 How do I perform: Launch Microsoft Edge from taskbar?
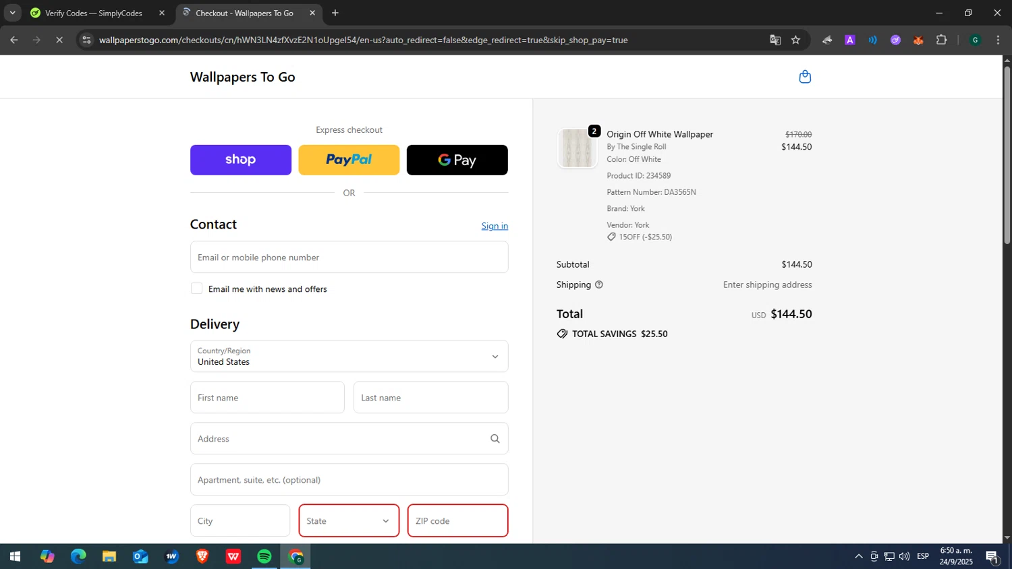click(78, 556)
